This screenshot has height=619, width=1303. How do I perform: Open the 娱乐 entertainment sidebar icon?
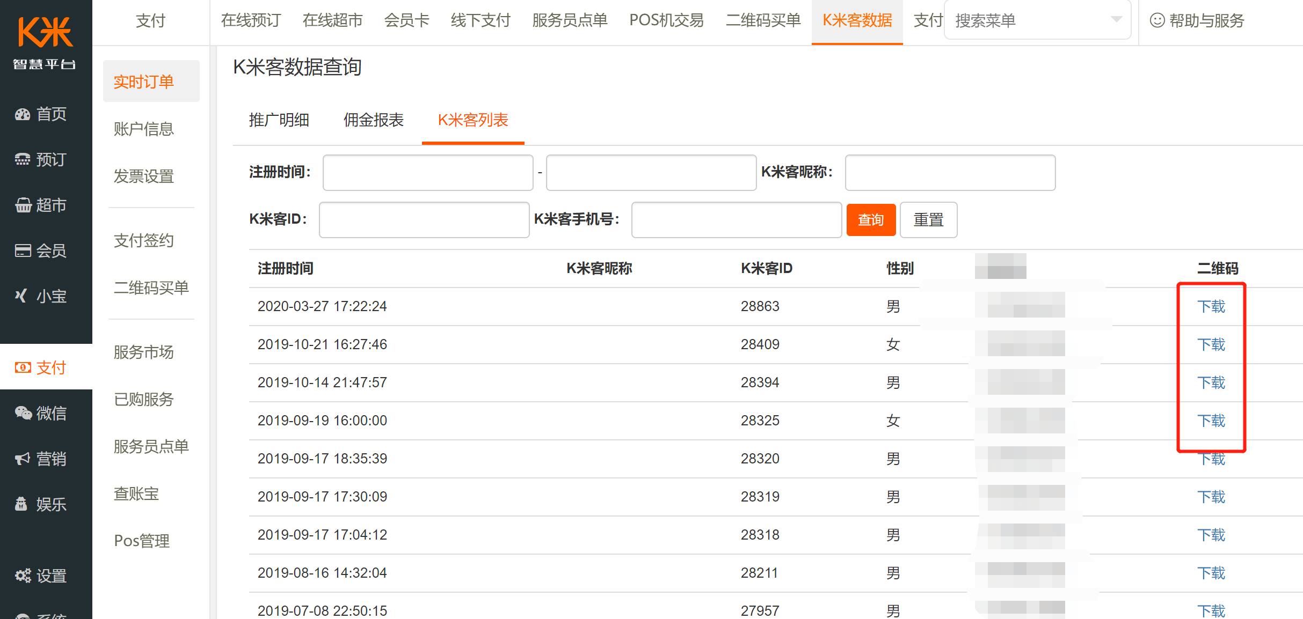click(21, 504)
